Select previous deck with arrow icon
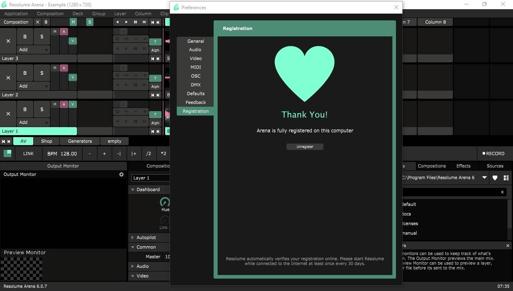Viewport: 513px width, 291px height. coord(3,141)
